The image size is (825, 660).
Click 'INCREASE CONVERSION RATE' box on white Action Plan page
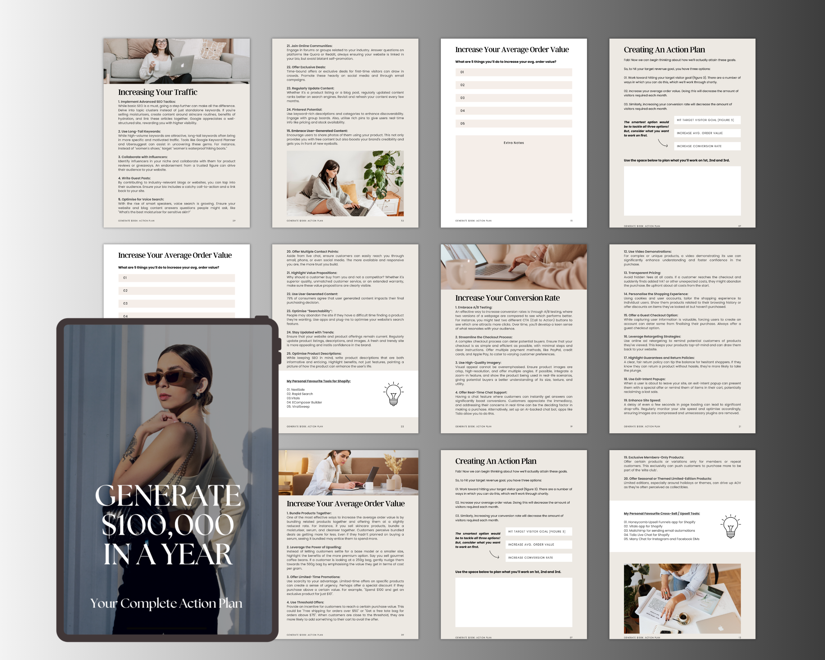539,557
